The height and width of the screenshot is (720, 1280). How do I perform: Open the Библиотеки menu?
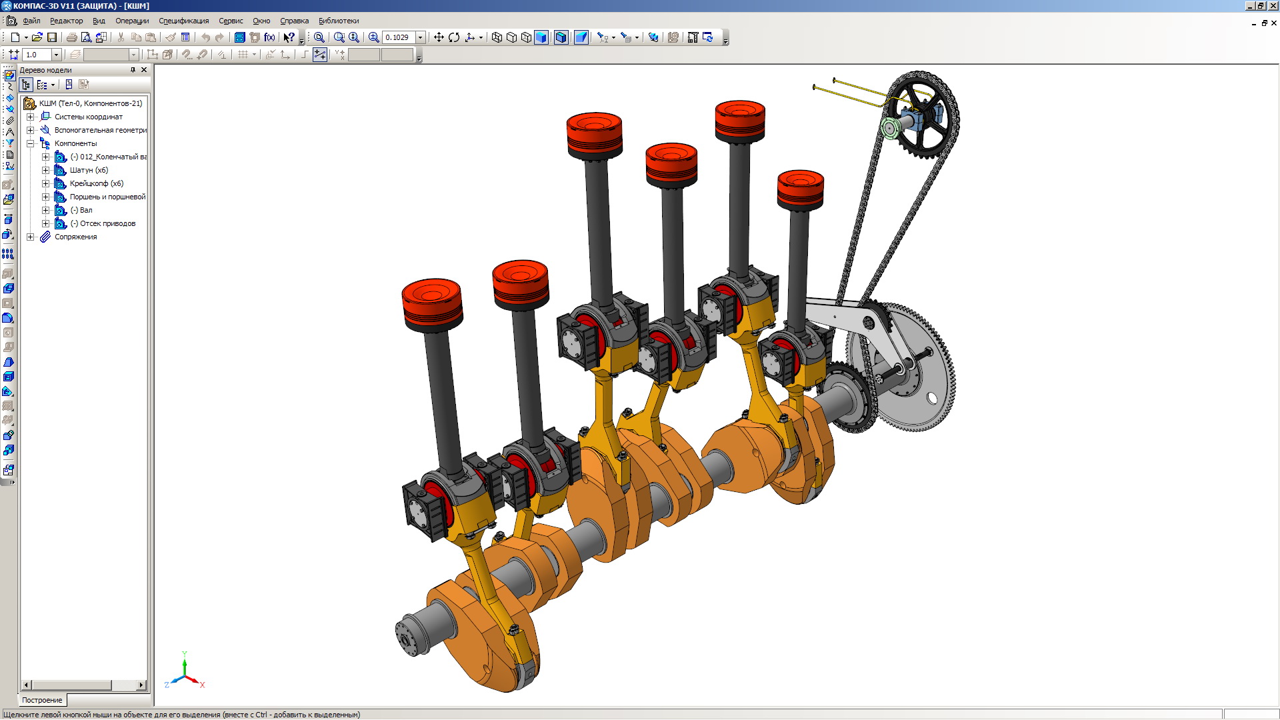point(338,21)
